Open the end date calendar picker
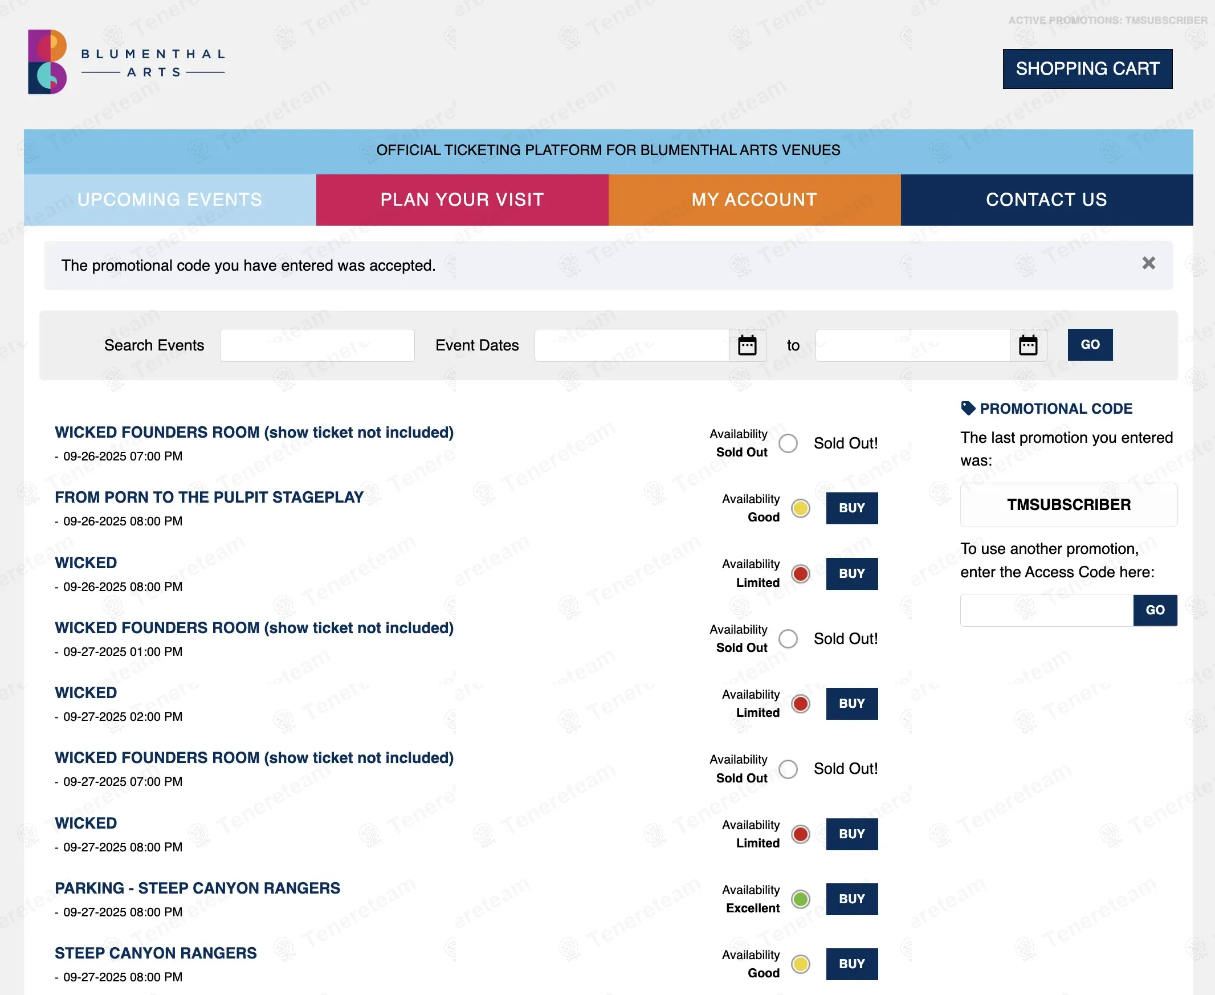The image size is (1215, 995). (1028, 345)
